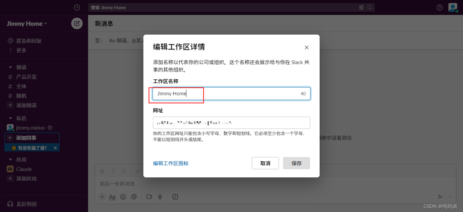Image resolution: width=463 pixels, height=212 pixels.
Task: Insert link via composer link icon
Action: pyautogui.click(x=138, y=171)
